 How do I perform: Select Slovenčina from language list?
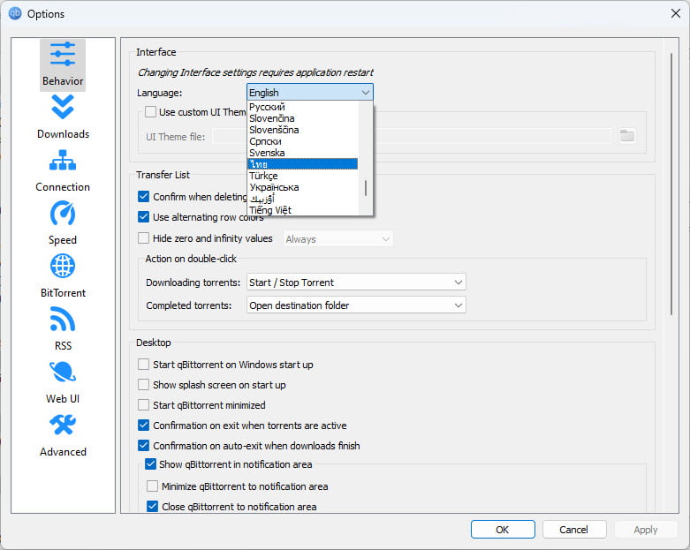click(x=303, y=118)
